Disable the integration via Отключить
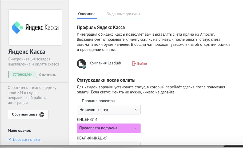The width and height of the screenshot is (243, 148). pos(47,75)
